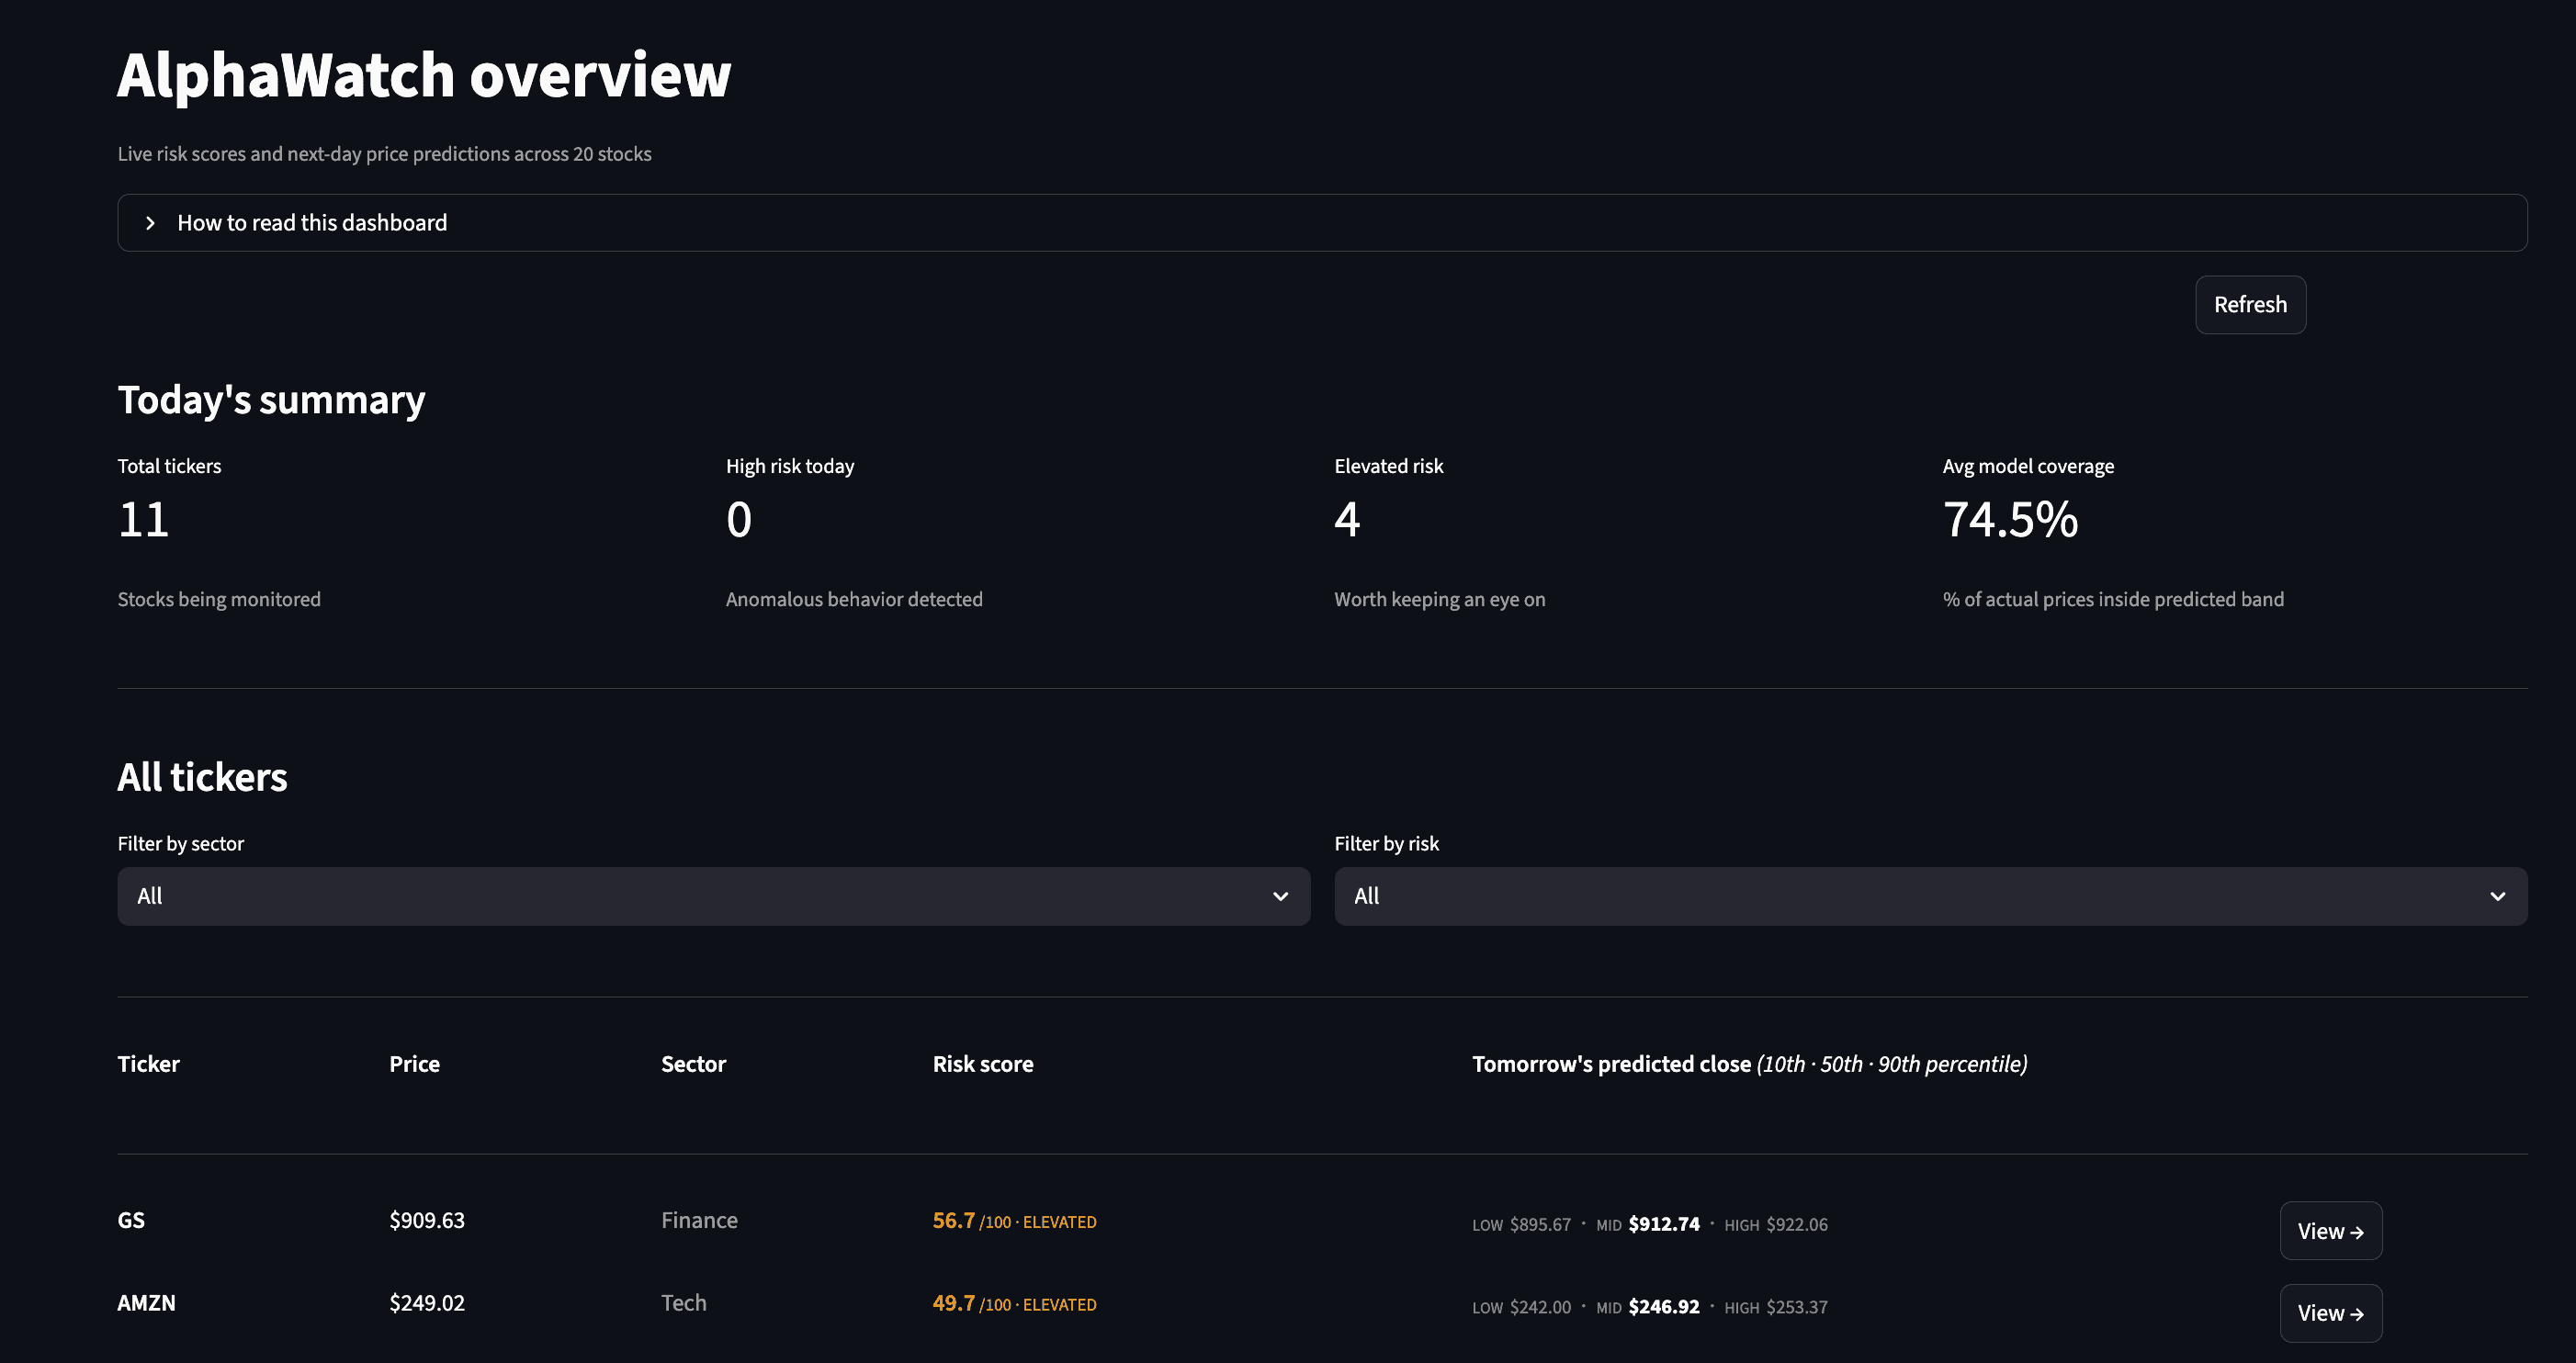Click the GS price $909.63

[427, 1220]
